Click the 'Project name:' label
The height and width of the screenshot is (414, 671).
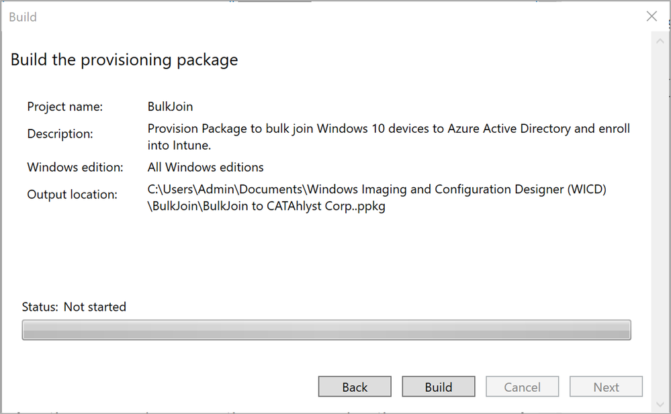64,107
